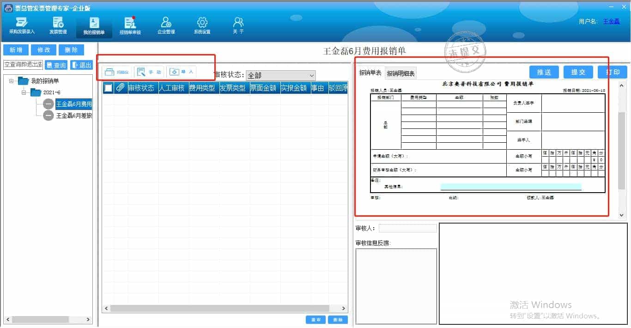The height and width of the screenshot is (328, 631).
Task: Switch to the 报销单表 tab
Action: pos(370,73)
